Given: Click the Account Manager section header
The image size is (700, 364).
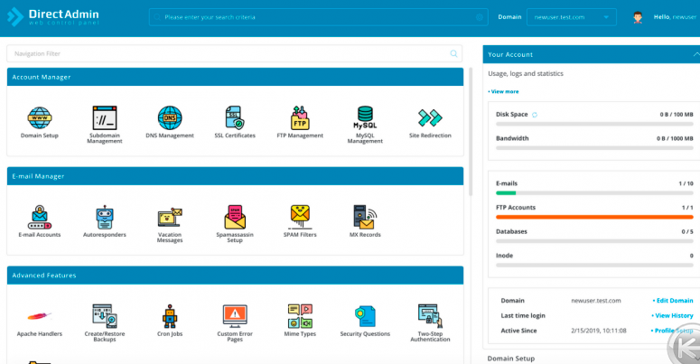Looking at the screenshot, I should 235,77.
